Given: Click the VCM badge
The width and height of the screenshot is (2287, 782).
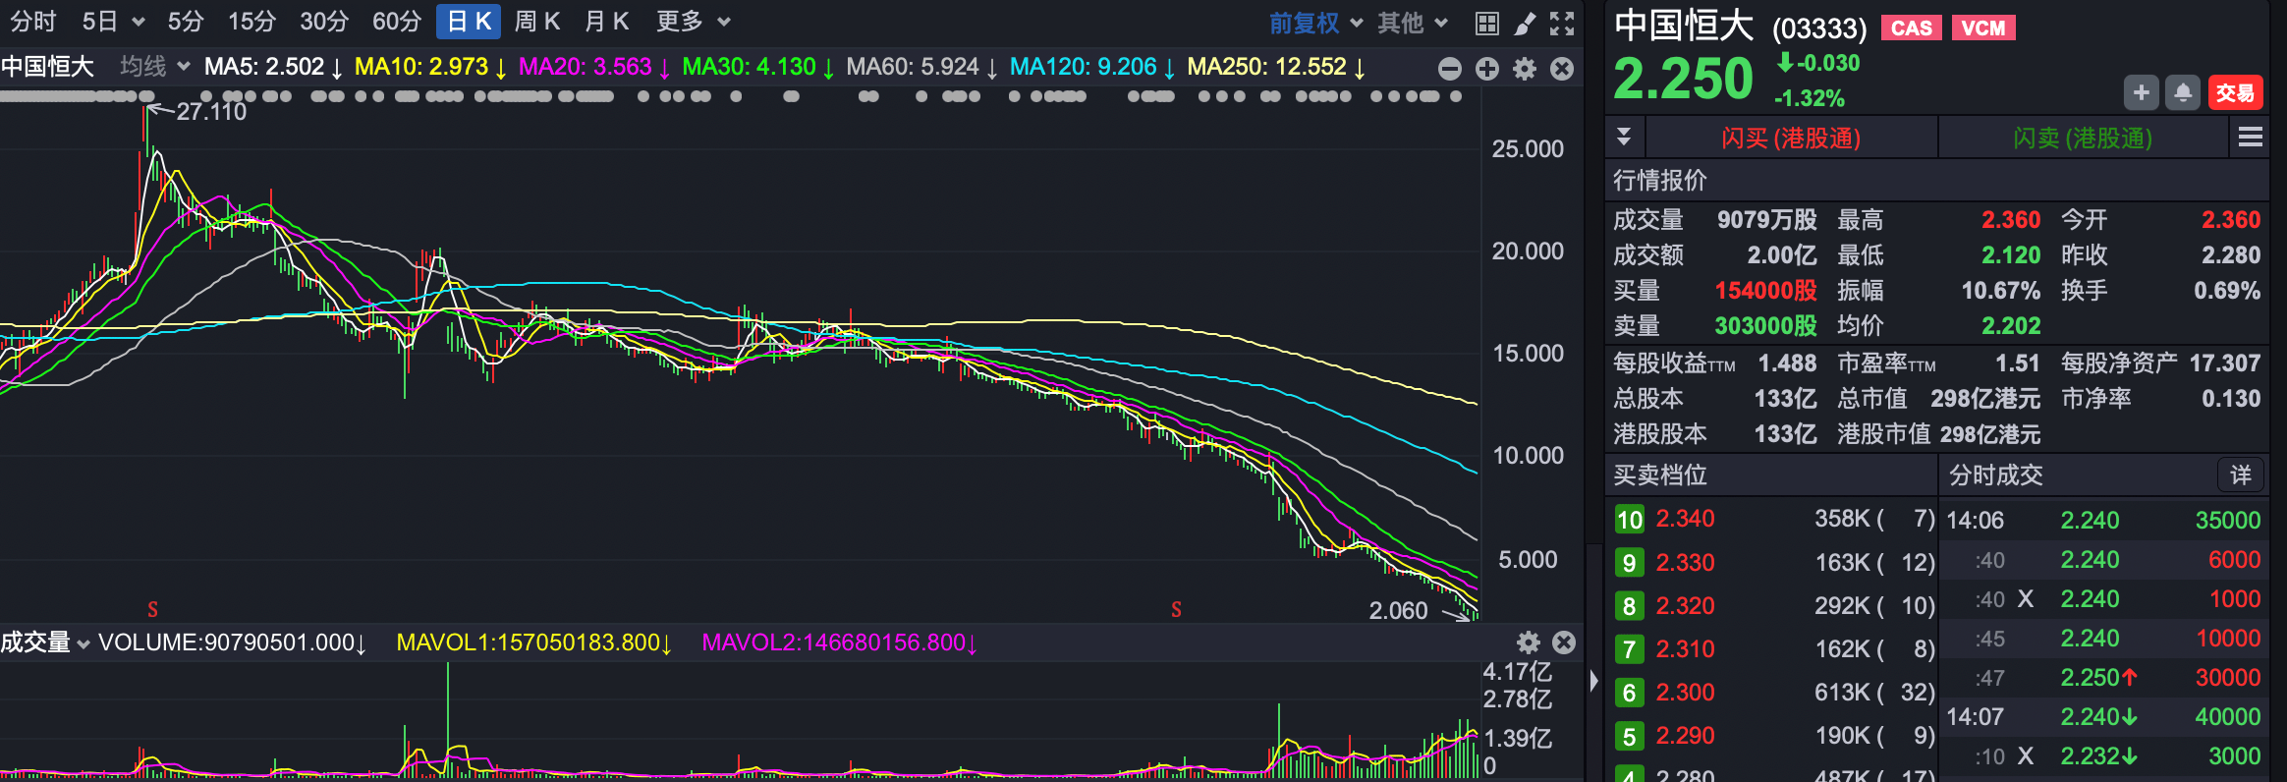Looking at the screenshot, I should 1983,28.
